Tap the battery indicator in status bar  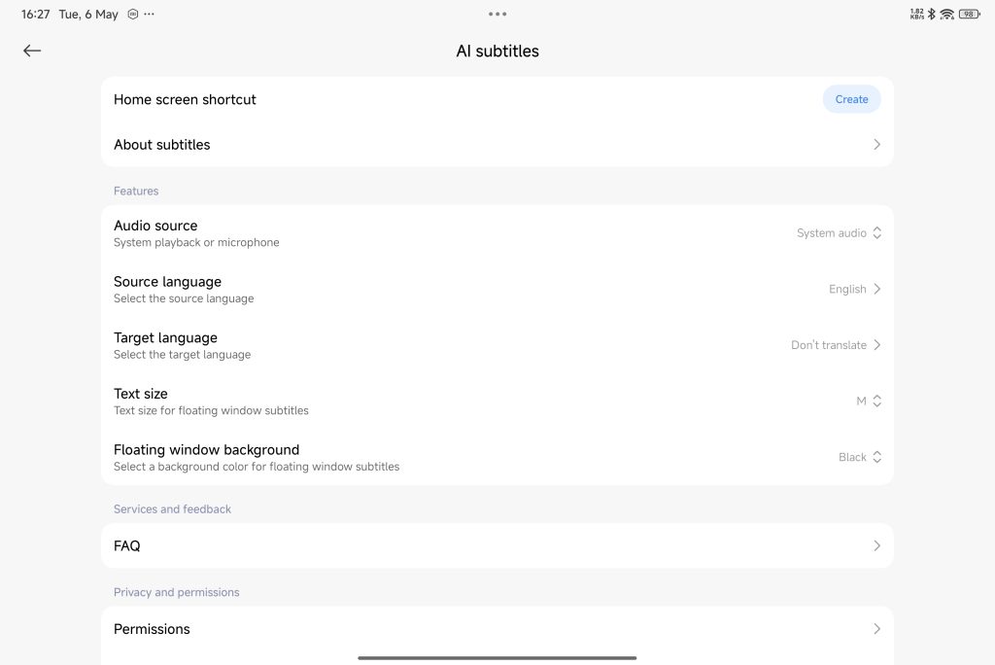point(969,15)
